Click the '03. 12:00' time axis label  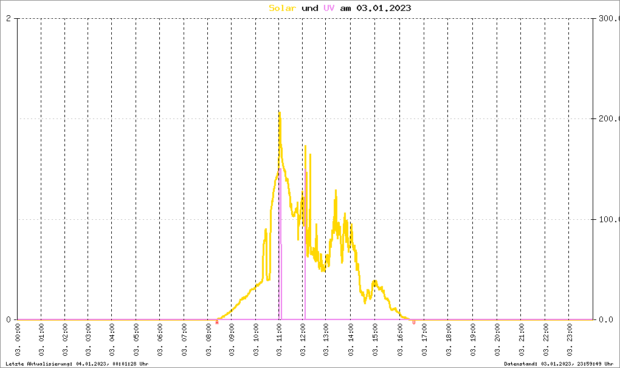[x=303, y=340]
